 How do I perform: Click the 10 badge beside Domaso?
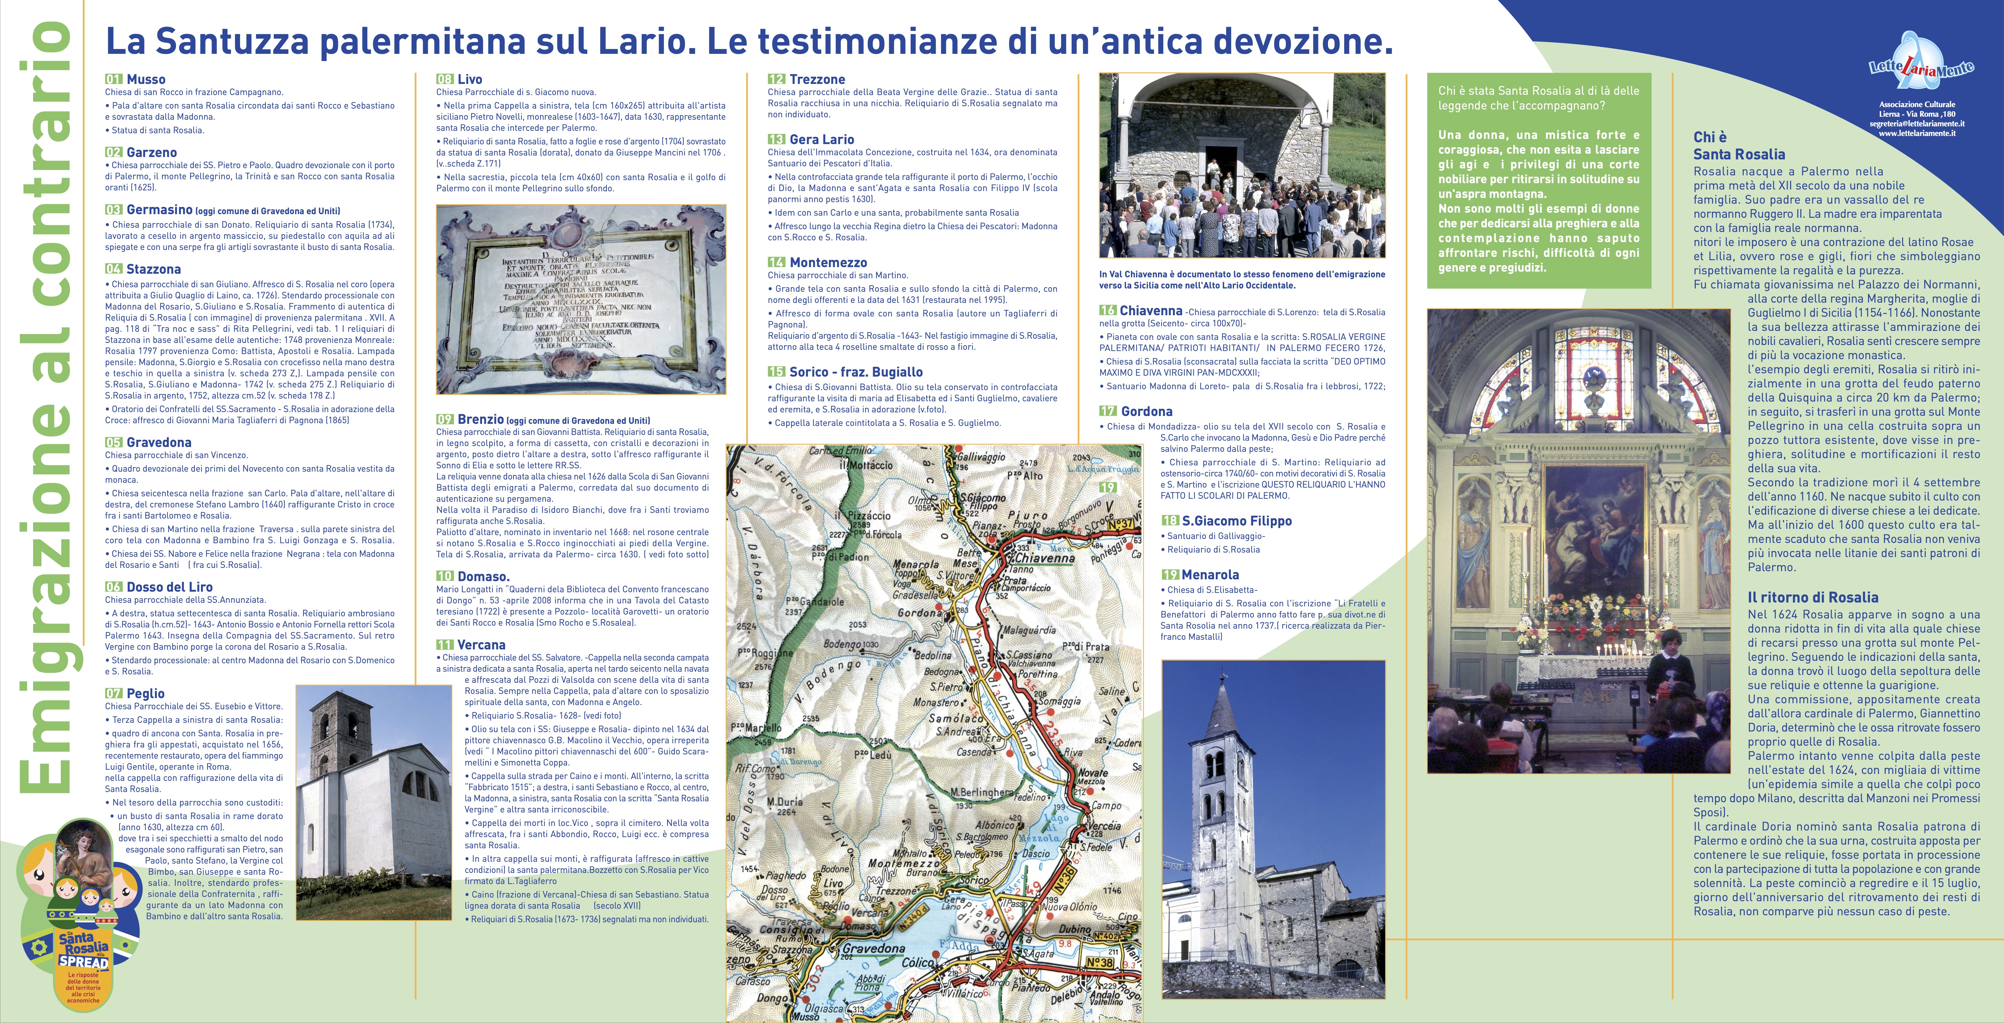[445, 576]
